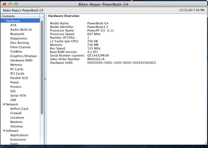Click the Boot ROM Version 4.2.6f1
Screen dimensions: 208x148
92,52
